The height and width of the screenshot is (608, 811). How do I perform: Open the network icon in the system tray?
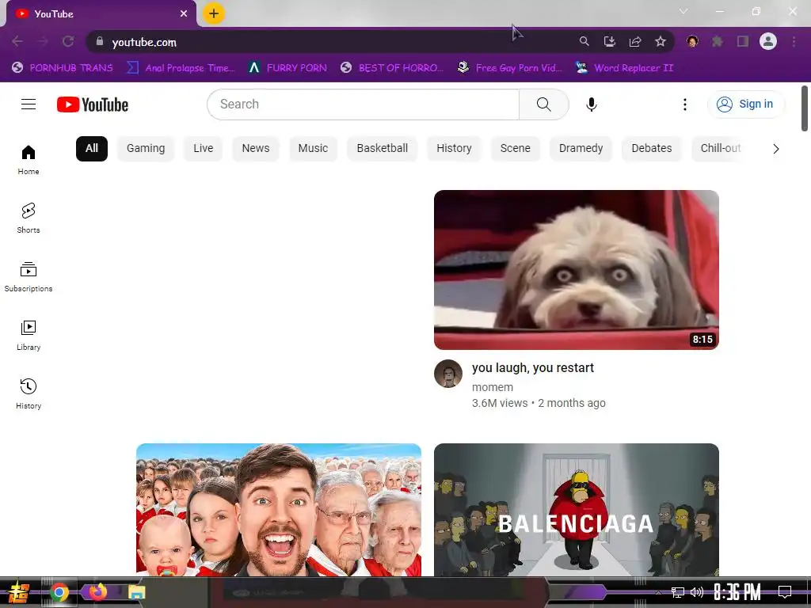click(678, 592)
